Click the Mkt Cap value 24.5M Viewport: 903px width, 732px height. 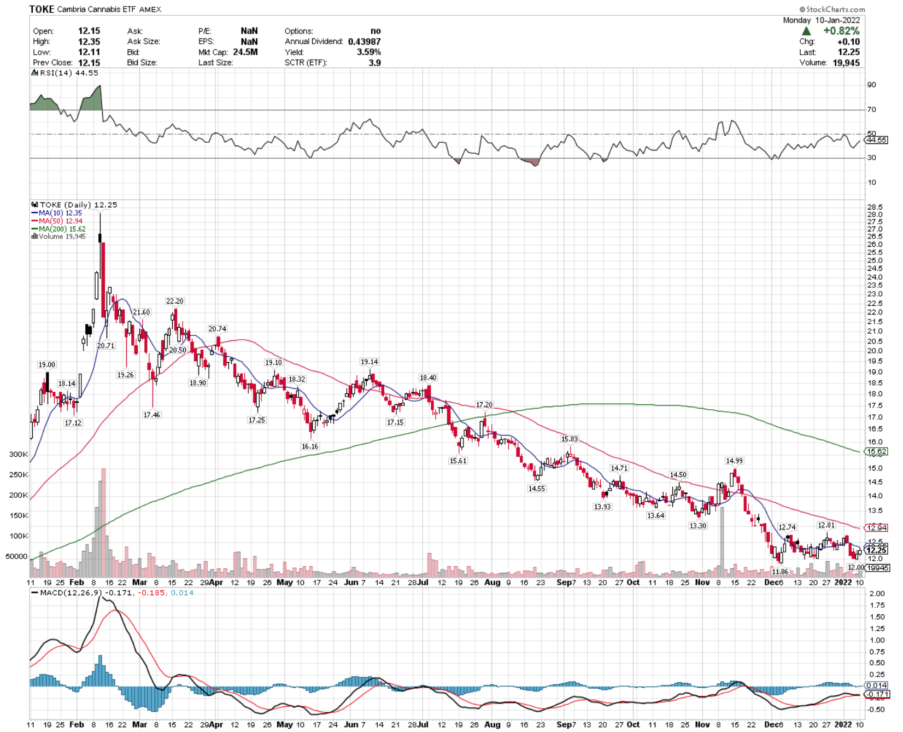(245, 53)
